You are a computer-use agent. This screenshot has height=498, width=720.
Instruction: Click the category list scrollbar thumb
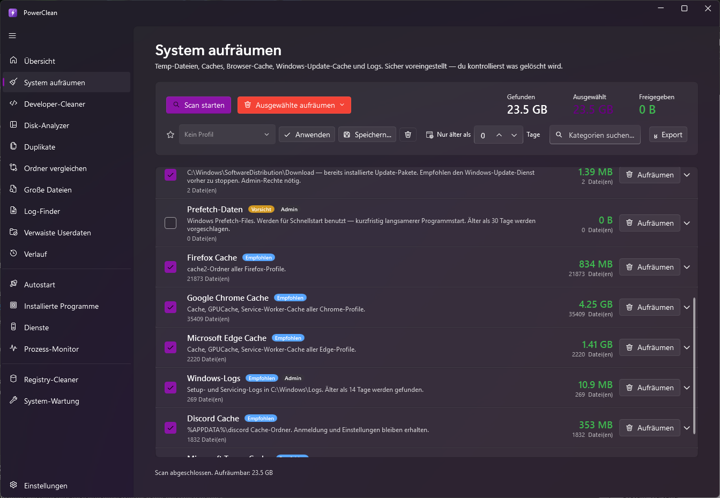coord(694,366)
